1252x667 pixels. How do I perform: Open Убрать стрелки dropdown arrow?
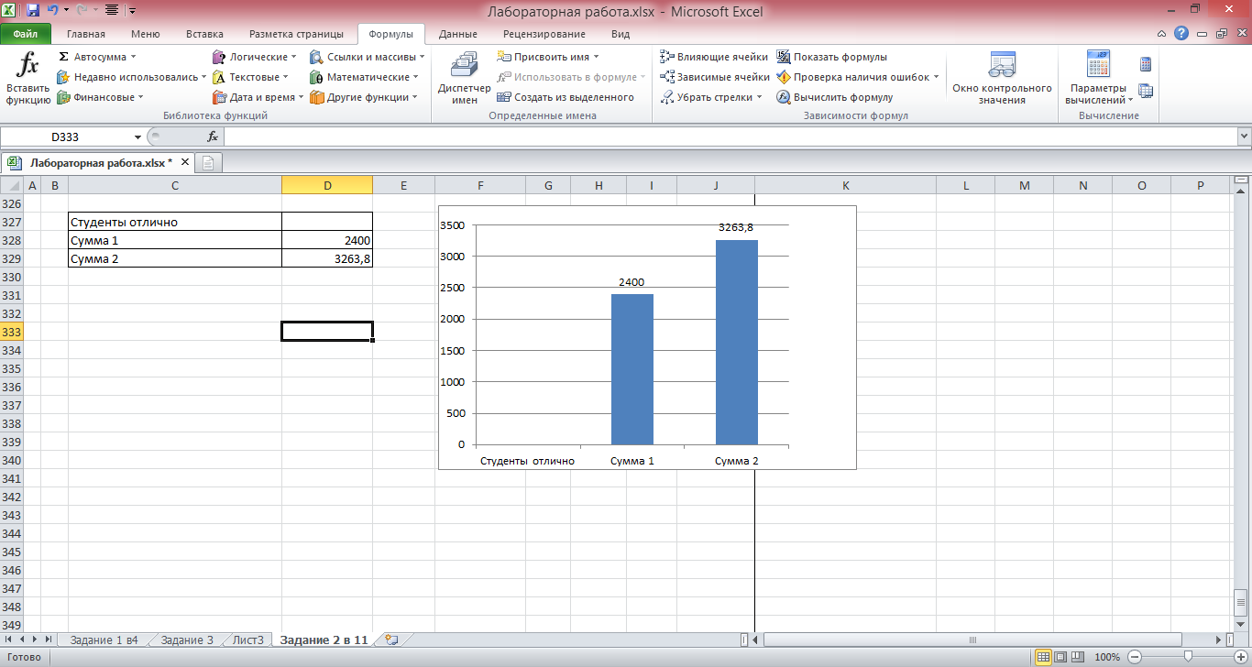pyautogui.click(x=759, y=97)
